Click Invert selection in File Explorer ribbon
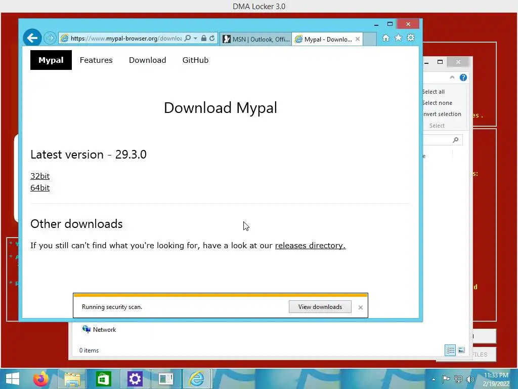Screen dimensions: 518x389 tap(442, 114)
